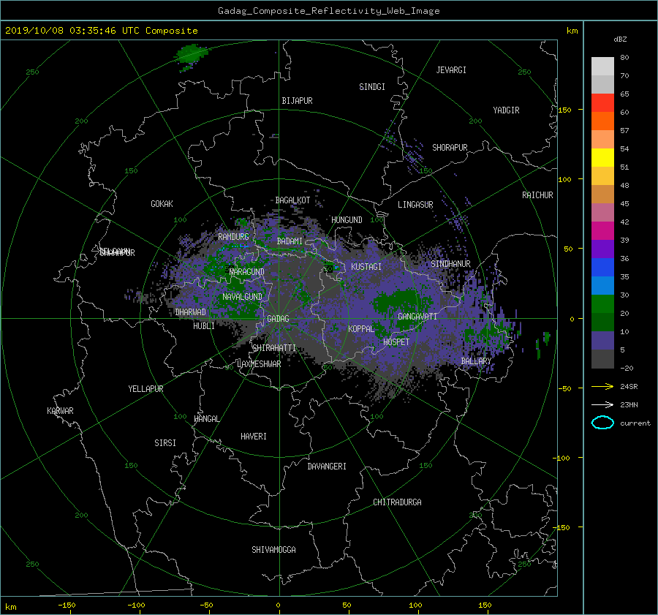Click the BIJAPUR city label

click(297, 101)
